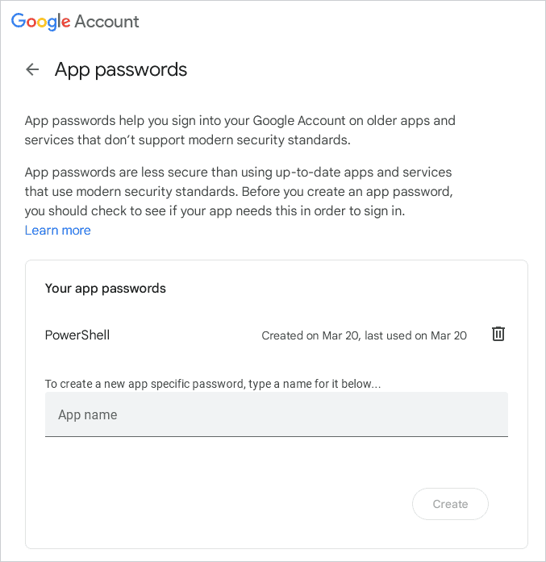Screen dimensions: 546x562
Task: Click the line you should check to see
Action: (x=215, y=211)
